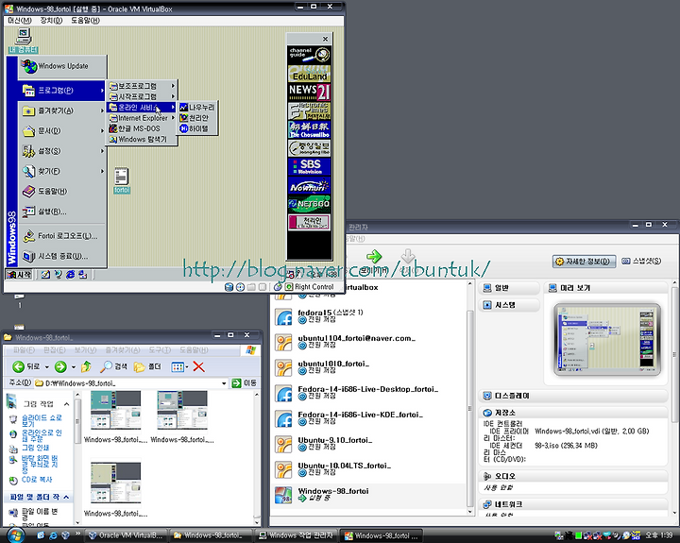Screen dimensions: 680x543
Task: Open the NETSGO channel
Action: [x=309, y=204]
